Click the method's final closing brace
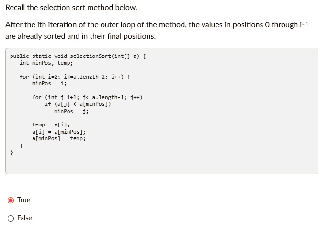This screenshot has width=318, height=226. tap(11, 152)
